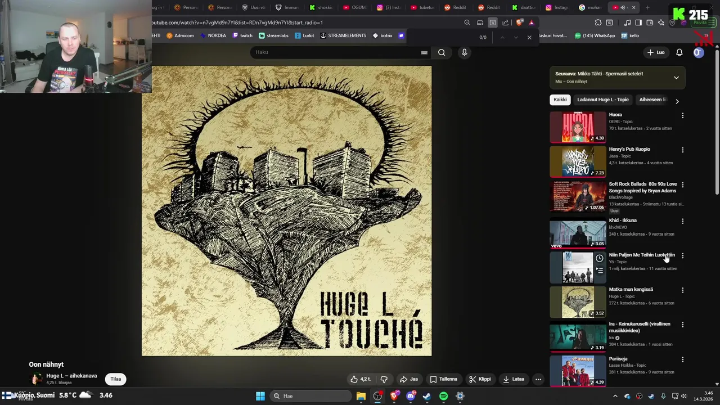Activate voice search microphone icon

(x=464, y=52)
